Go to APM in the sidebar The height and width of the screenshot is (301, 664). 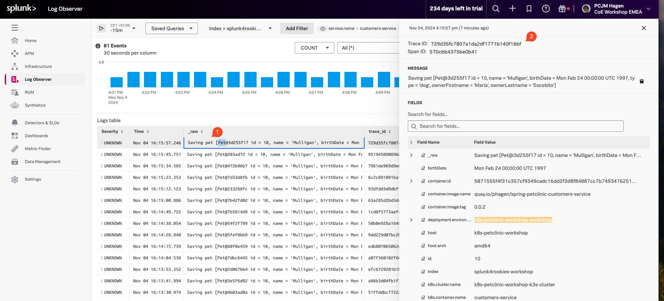coord(29,54)
